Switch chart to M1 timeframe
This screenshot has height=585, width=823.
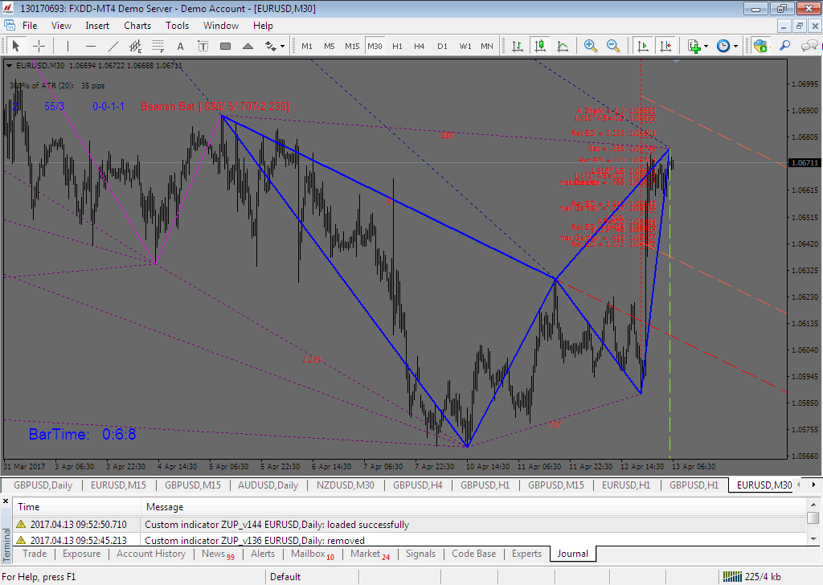[307, 46]
